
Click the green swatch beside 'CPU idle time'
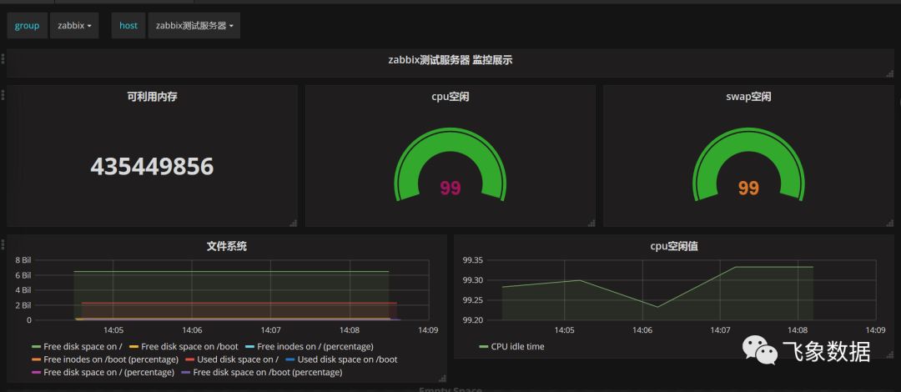[484, 347]
